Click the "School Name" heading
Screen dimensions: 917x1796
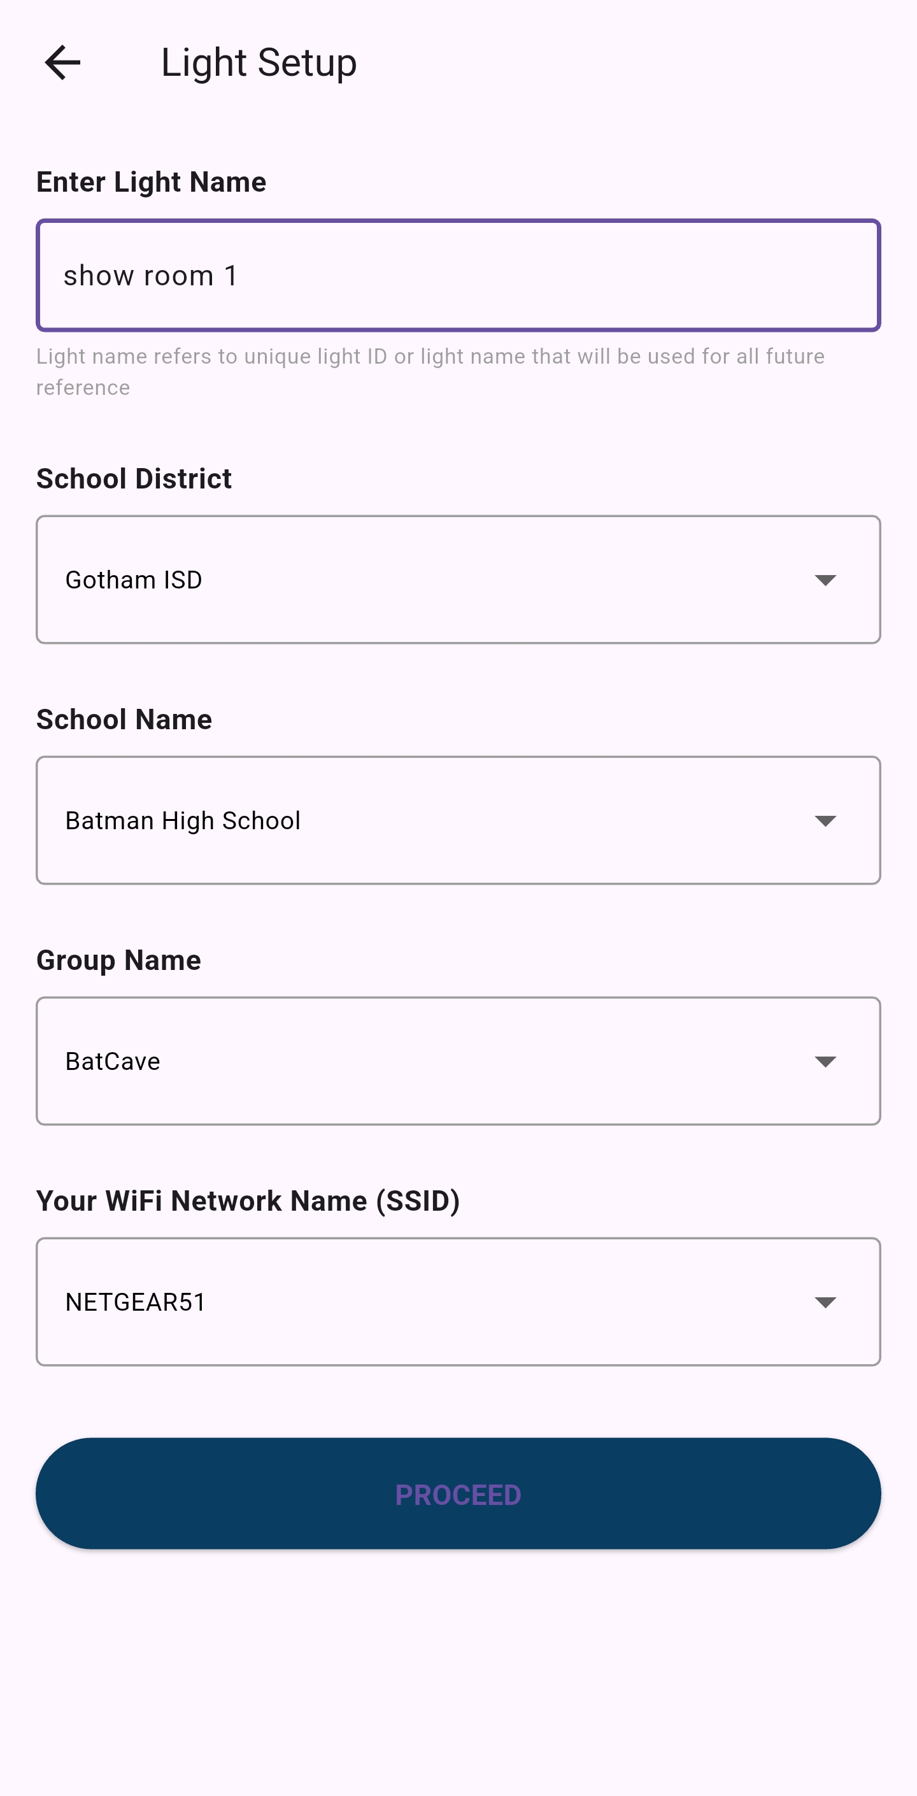124,720
